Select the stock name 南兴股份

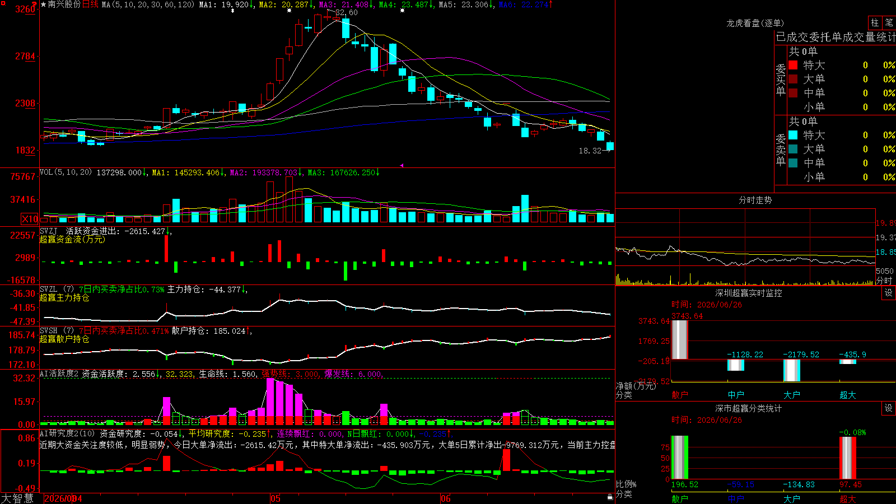click(64, 4)
